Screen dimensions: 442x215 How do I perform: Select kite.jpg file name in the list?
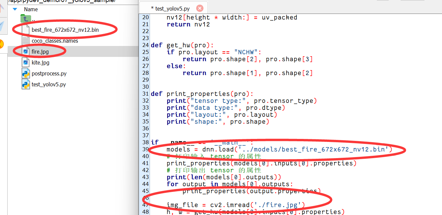click(x=40, y=63)
